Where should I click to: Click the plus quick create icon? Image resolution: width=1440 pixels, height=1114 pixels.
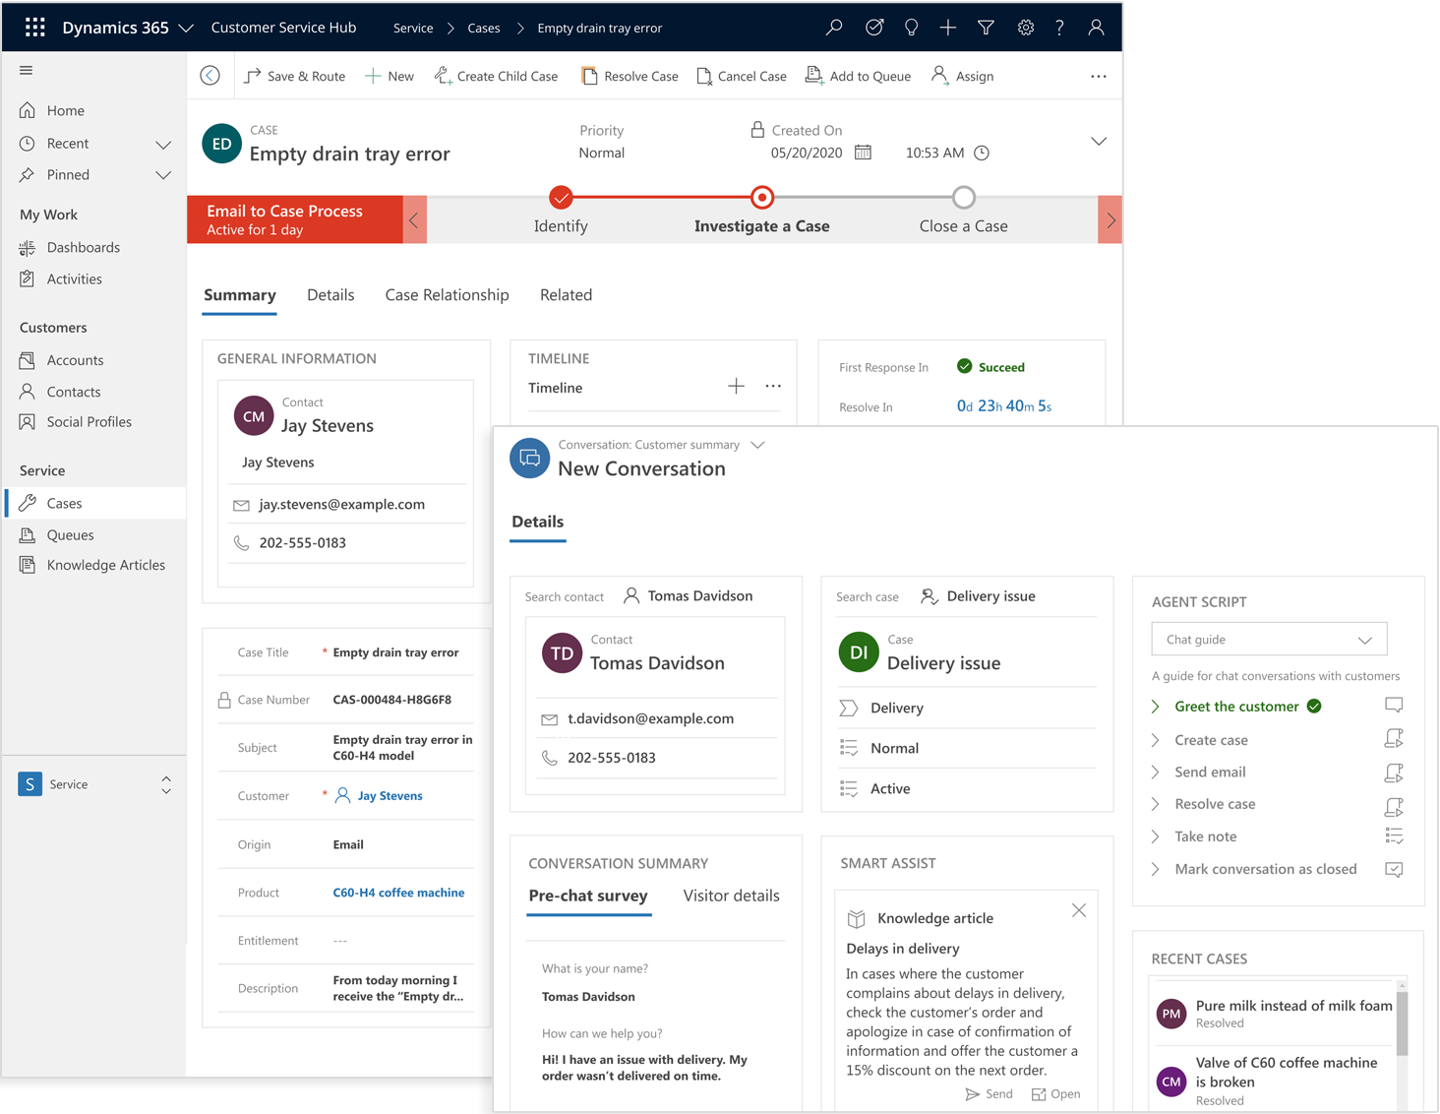947,28
